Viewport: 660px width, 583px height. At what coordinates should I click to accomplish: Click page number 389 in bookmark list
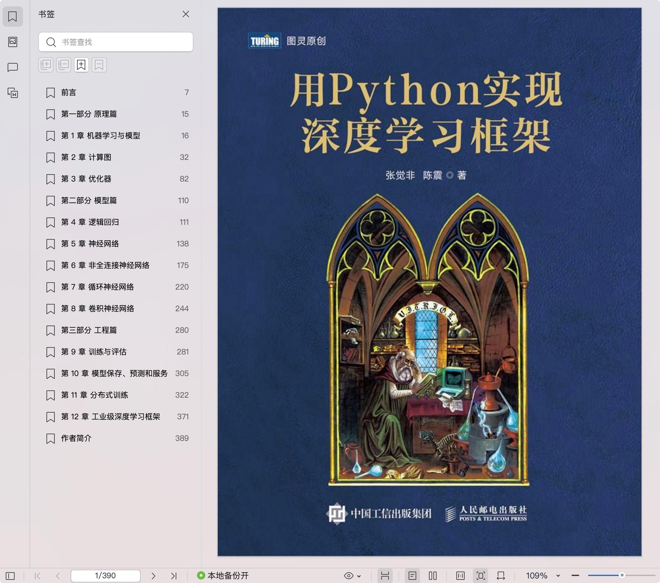tap(182, 438)
